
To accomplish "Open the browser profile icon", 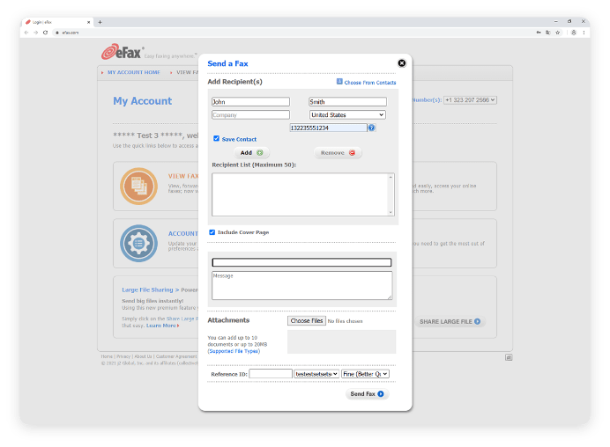I will (573, 33).
